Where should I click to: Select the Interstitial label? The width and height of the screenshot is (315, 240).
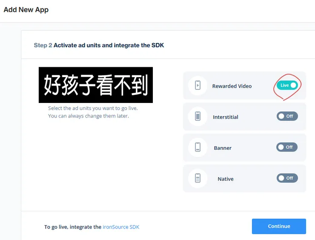226,117
